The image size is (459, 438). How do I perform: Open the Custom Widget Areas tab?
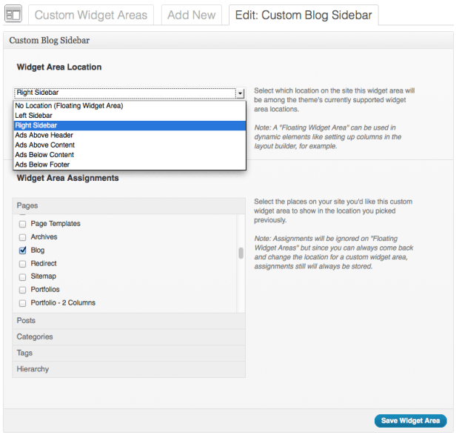(90, 15)
